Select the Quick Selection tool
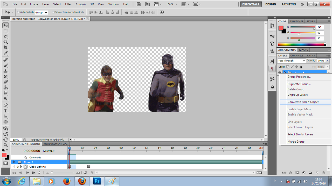Image resolution: width=332 pixels, height=186 pixels. pyautogui.click(x=6, y=42)
